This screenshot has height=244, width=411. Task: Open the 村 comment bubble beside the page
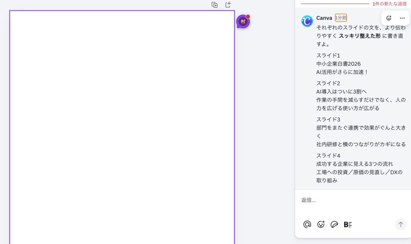pyautogui.click(x=243, y=22)
